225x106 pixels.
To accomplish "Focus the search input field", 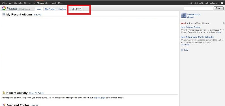I will 199,8.
